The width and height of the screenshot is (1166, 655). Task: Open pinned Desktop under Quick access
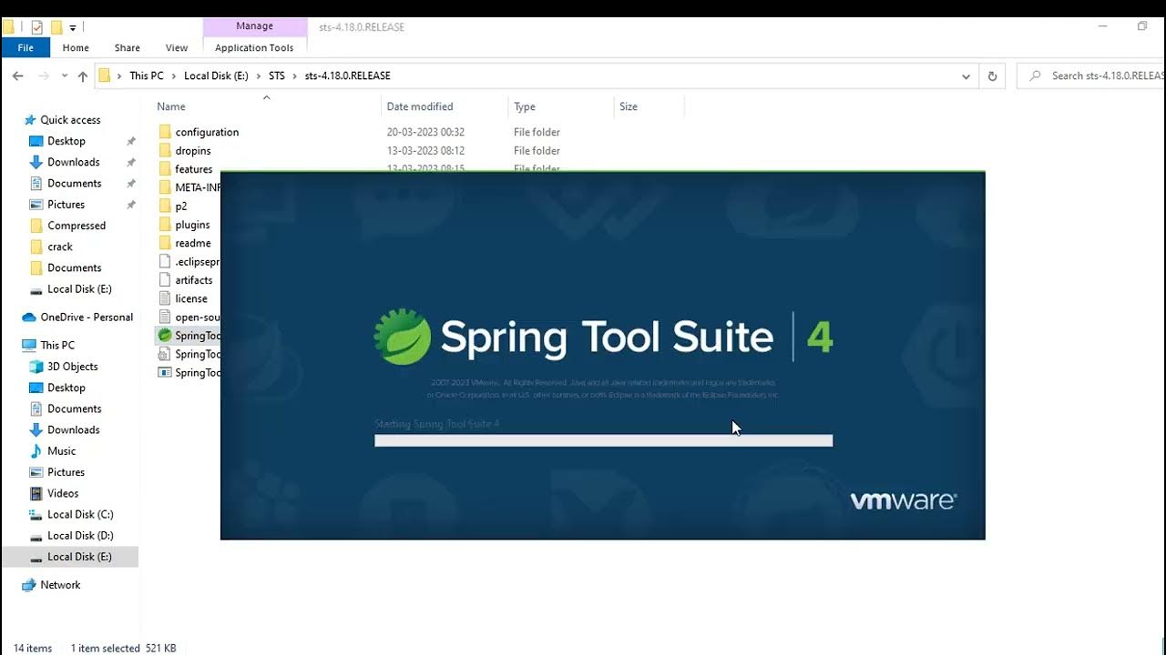66,141
